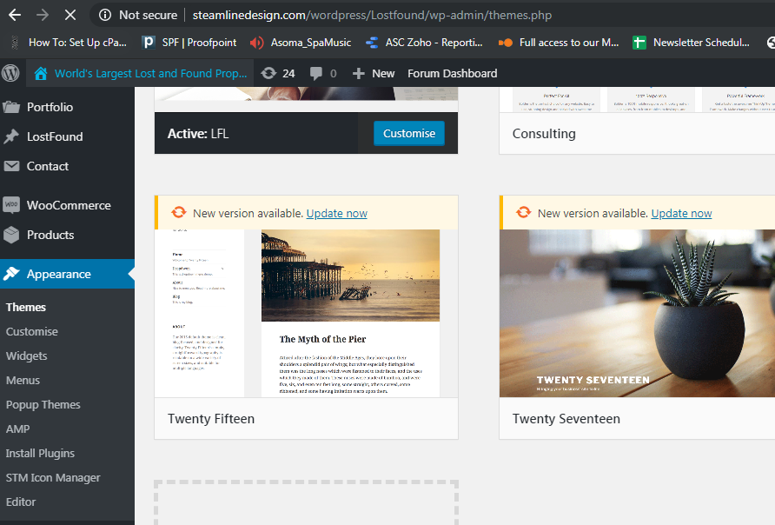Click the comments bubble icon in admin bar
775x525 pixels.
[x=316, y=74]
